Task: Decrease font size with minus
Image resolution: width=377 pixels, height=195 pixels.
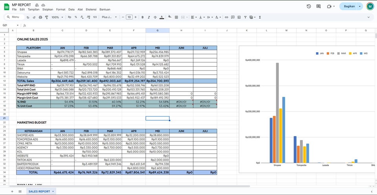Action: [123, 17]
